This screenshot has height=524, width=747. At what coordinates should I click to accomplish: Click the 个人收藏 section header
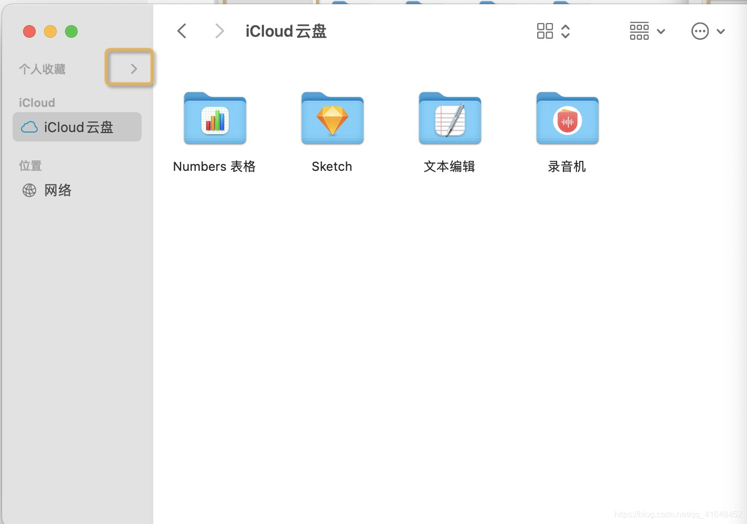point(42,69)
